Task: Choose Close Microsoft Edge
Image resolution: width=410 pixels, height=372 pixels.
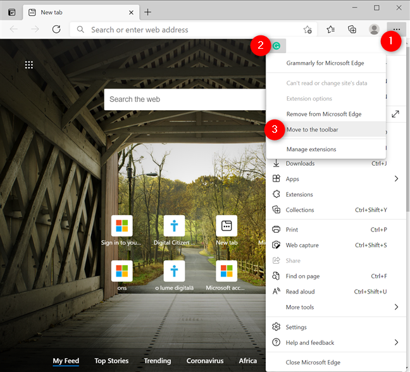Action: pyautogui.click(x=336, y=363)
